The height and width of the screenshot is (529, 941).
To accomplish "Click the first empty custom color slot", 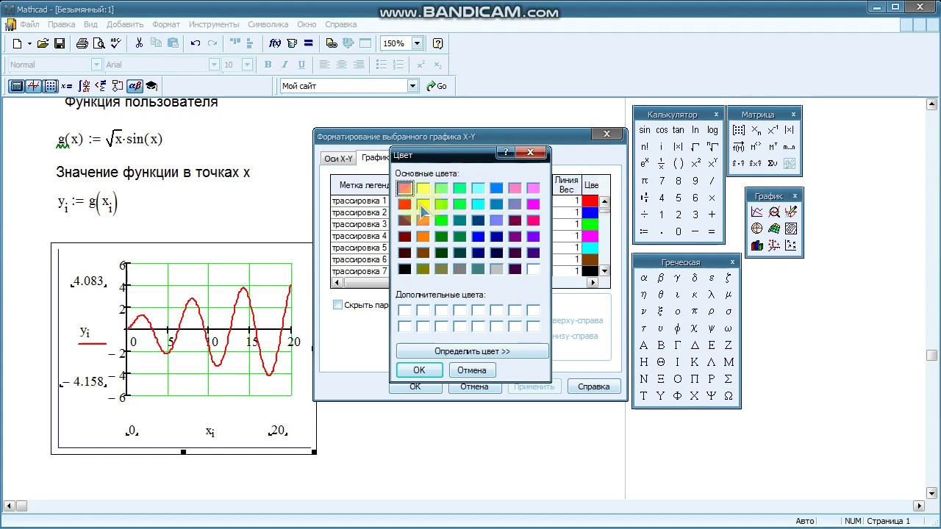I will click(404, 310).
